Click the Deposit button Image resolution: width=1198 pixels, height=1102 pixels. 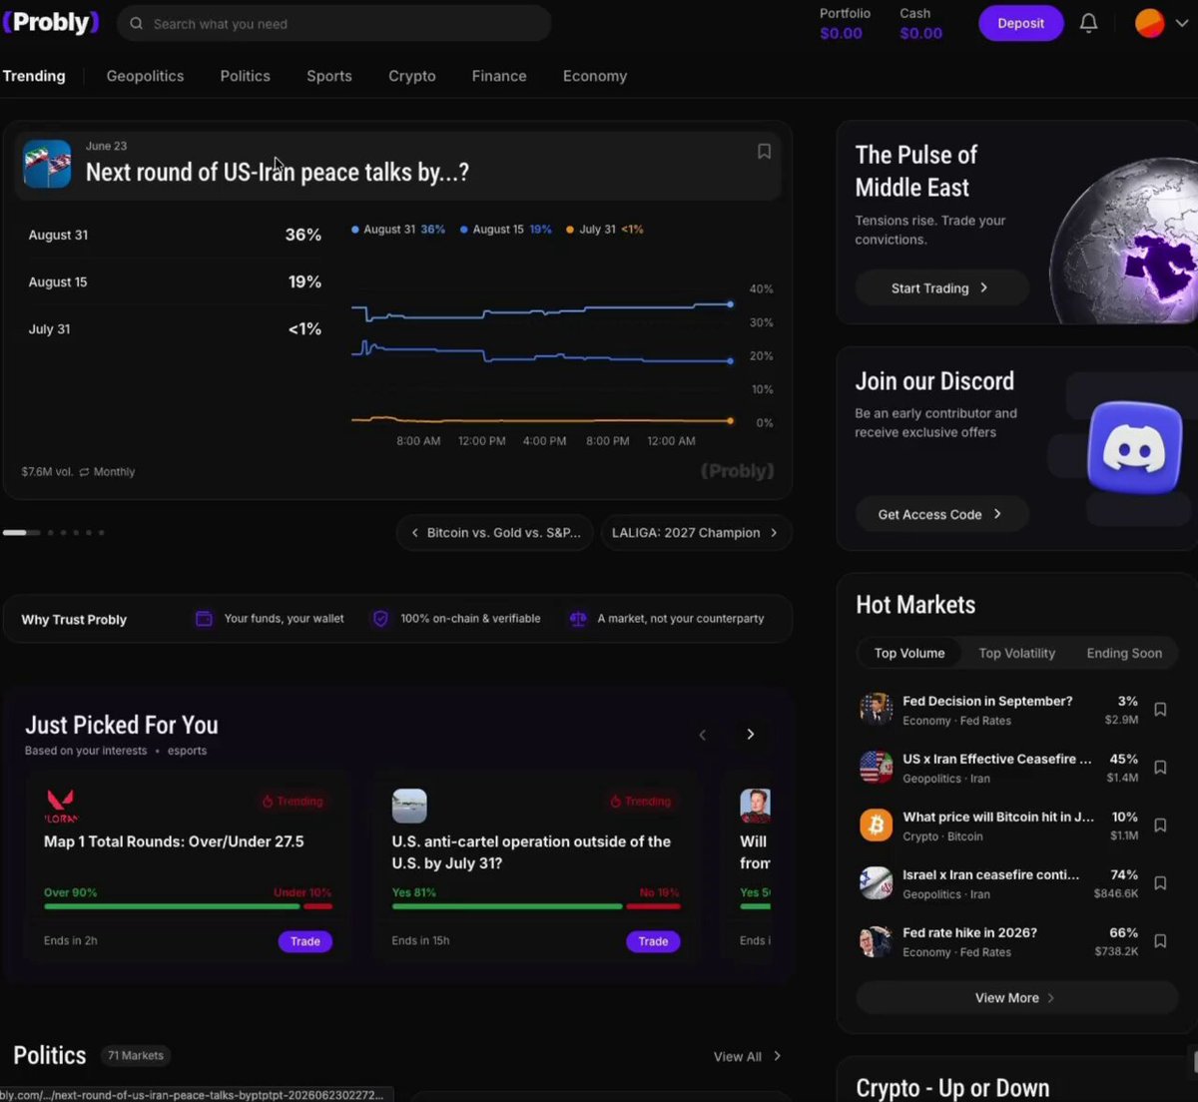point(1020,23)
